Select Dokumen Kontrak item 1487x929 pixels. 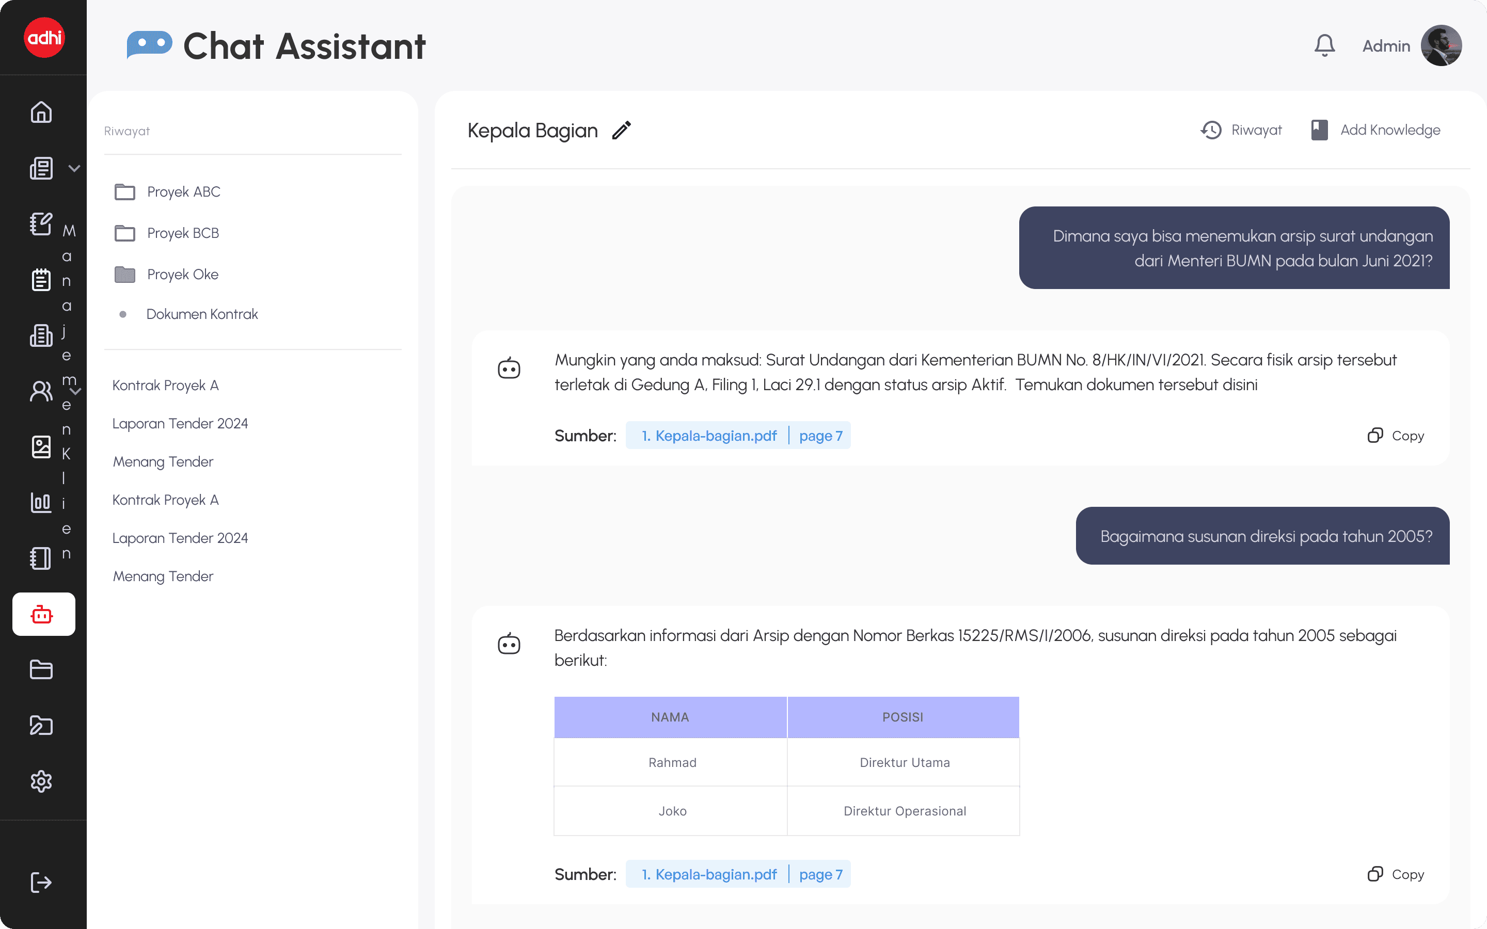[202, 314]
